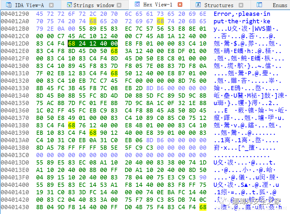Click yellow 68 byte at row 004012E0
The image size is (290, 214).
pos(114,51)
